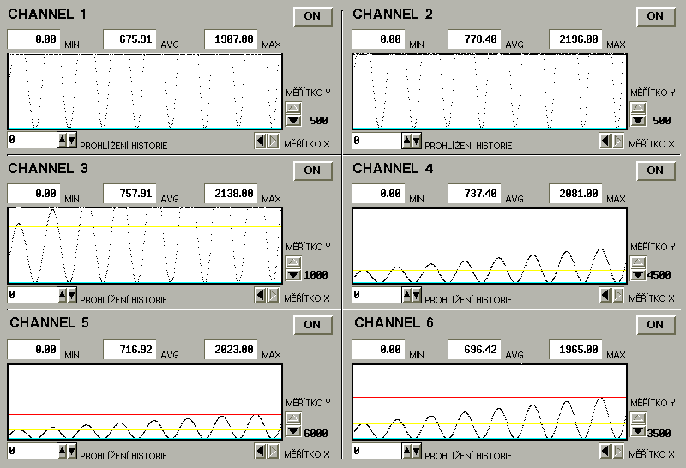The height and width of the screenshot is (468, 686).
Task: Step Channel 1 history value up
Action: (62, 140)
